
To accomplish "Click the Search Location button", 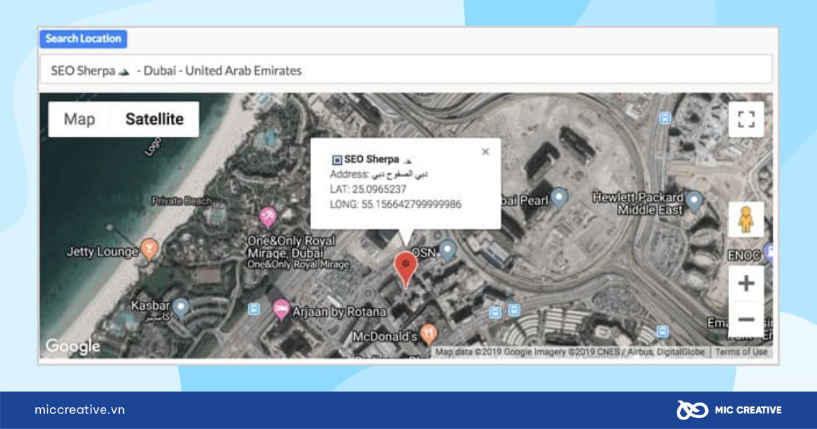I will 83,39.
